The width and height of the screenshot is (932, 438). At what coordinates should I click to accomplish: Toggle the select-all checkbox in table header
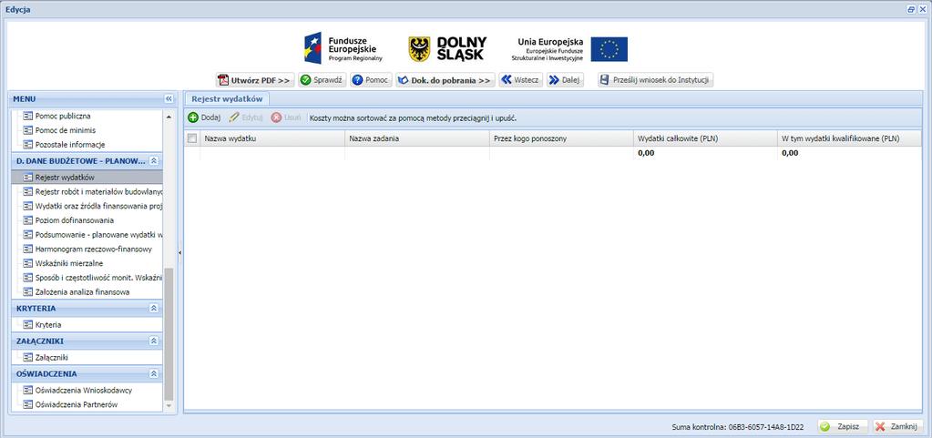click(x=192, y=138)
